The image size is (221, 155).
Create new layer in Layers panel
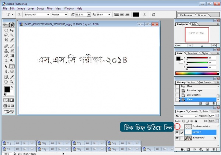207,149
